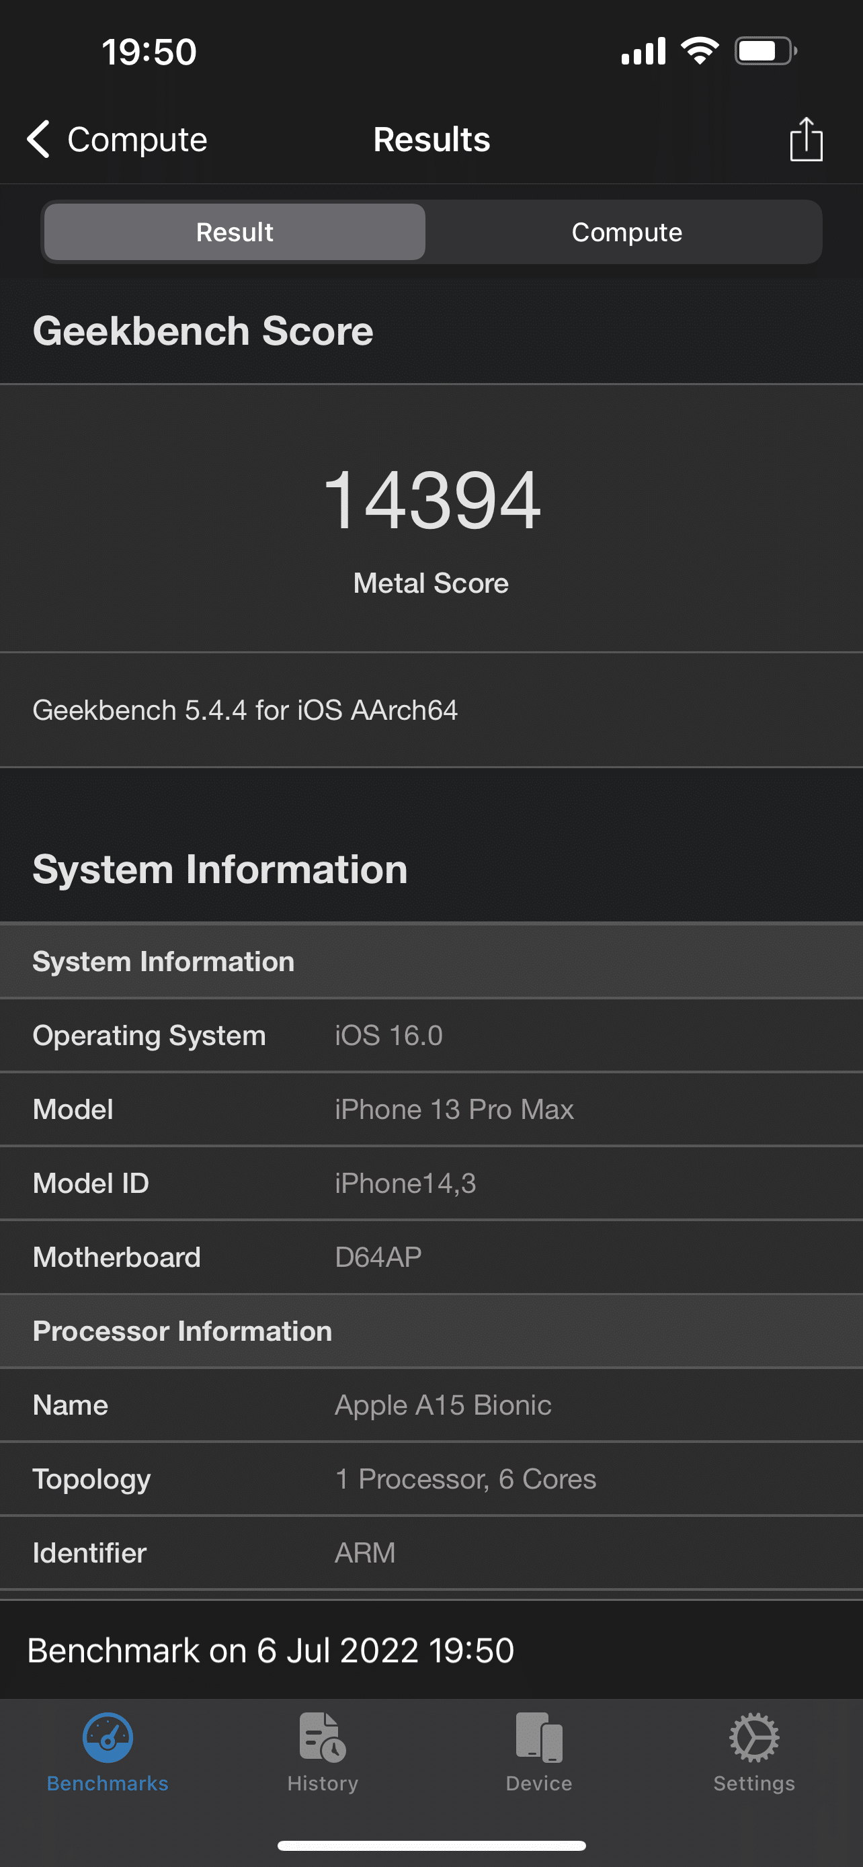This screenshot has width=863, height=1867.
Task: Open the Benchmarks speedometer icon
Action: [x=108, y=1738]
